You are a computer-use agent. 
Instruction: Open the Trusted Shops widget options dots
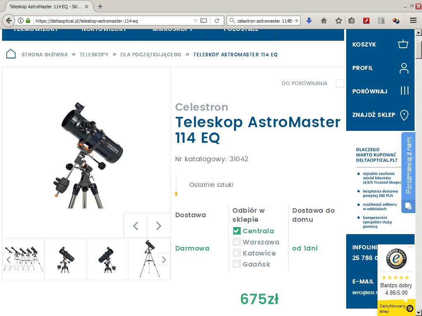[x=410, y=247]
